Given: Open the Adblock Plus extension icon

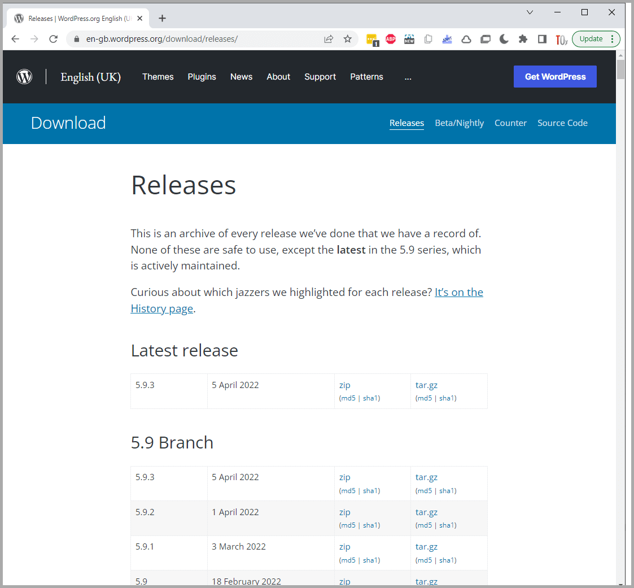Looking at the screenshot, I should [391, 39].
